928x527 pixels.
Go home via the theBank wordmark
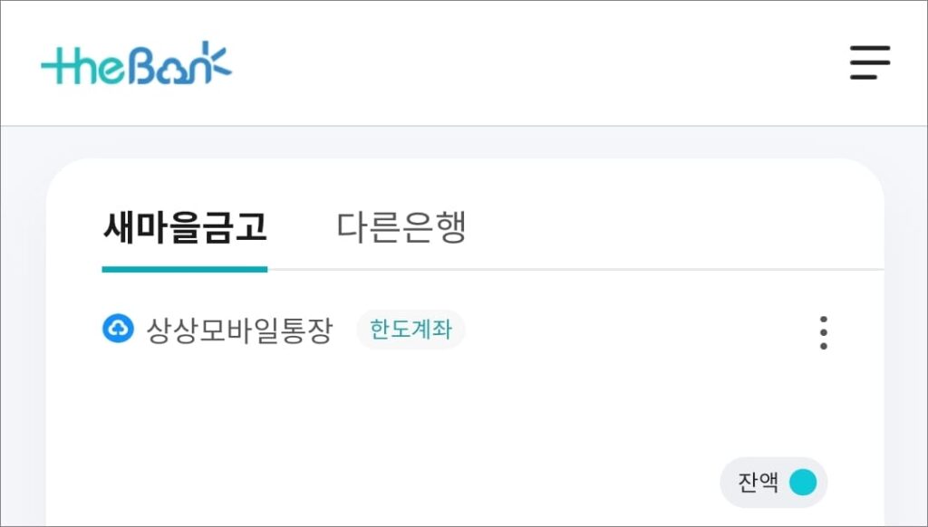136,63
